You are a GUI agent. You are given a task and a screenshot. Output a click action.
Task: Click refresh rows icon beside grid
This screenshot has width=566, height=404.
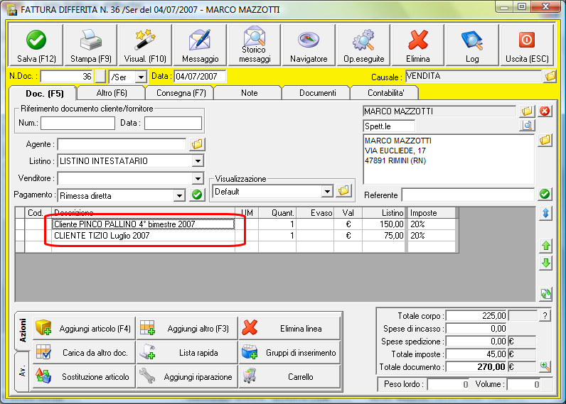pos(545,294)
